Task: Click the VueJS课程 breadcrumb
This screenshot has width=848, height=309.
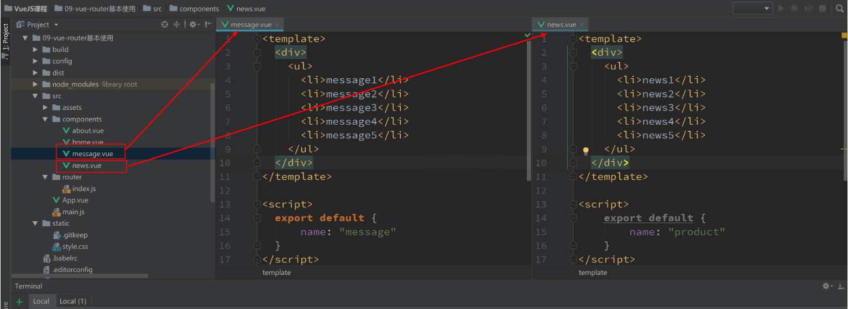Action: point(26,9)
